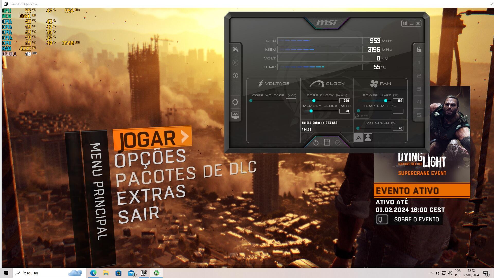
Task: Click the core voltage slider handle
Action: point(251,101)
